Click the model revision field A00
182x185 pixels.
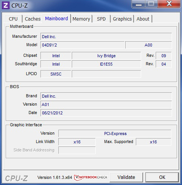point(148,45)
